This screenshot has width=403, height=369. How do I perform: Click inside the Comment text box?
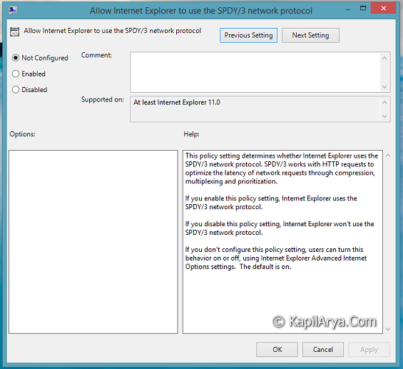pos(255,72)
